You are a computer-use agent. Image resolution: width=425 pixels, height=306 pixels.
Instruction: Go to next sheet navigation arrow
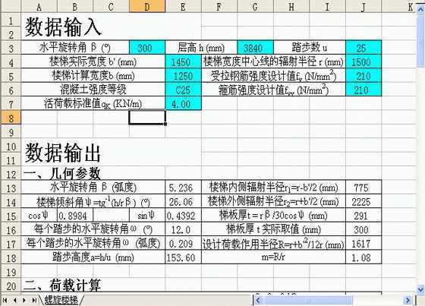[24, 300]
